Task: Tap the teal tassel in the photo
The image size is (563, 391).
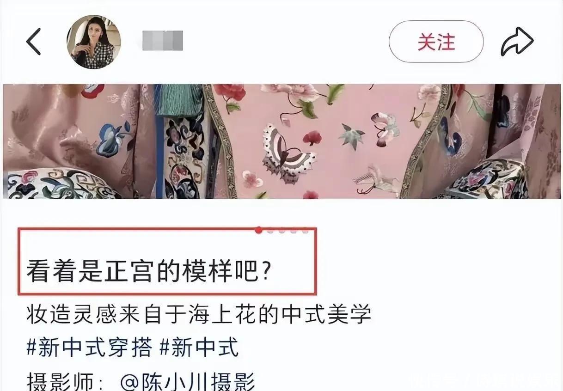Action: tap(179, 99)
